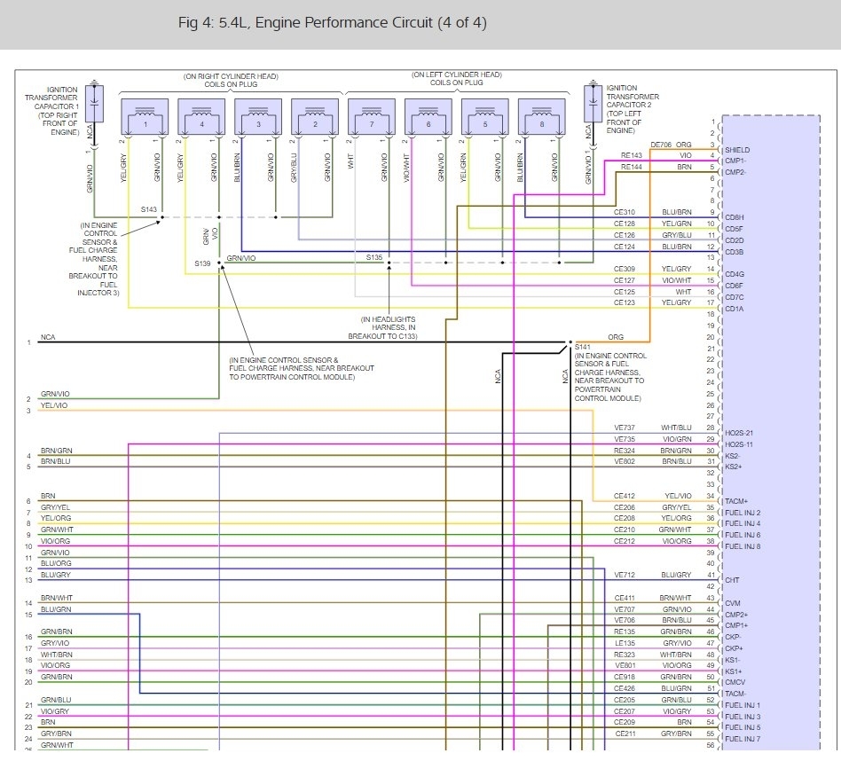Select the CD7C pin label
The height and width of the screenshot is (761, 841).
[x=735, y=298]
